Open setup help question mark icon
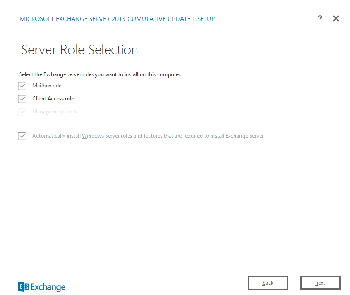 coord(320,18)
